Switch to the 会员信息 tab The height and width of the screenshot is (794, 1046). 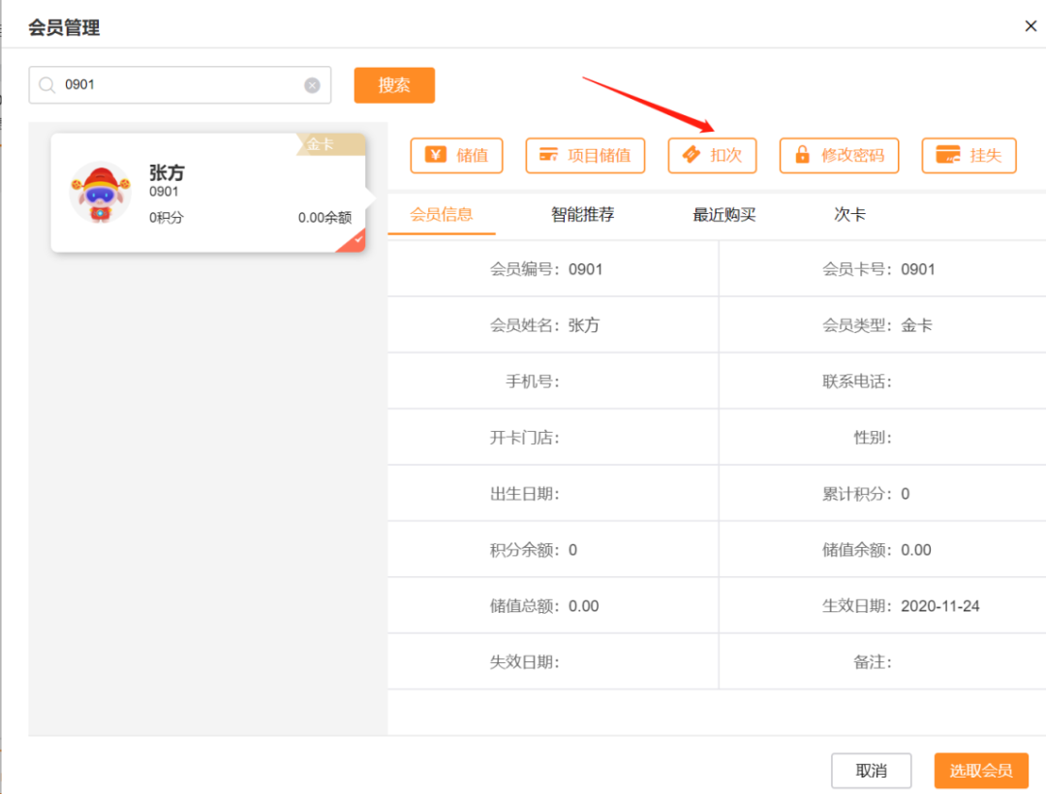(441, 215)
